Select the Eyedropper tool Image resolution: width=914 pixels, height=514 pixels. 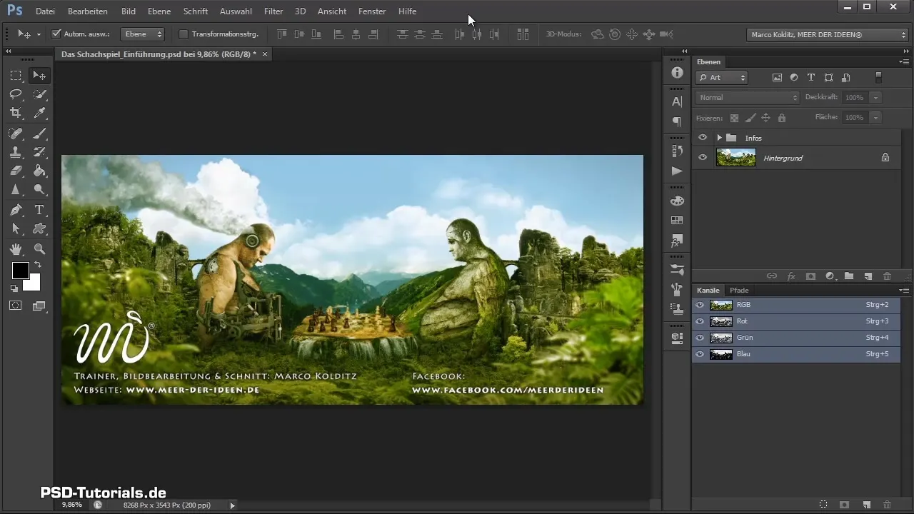(x=40, y=113)
